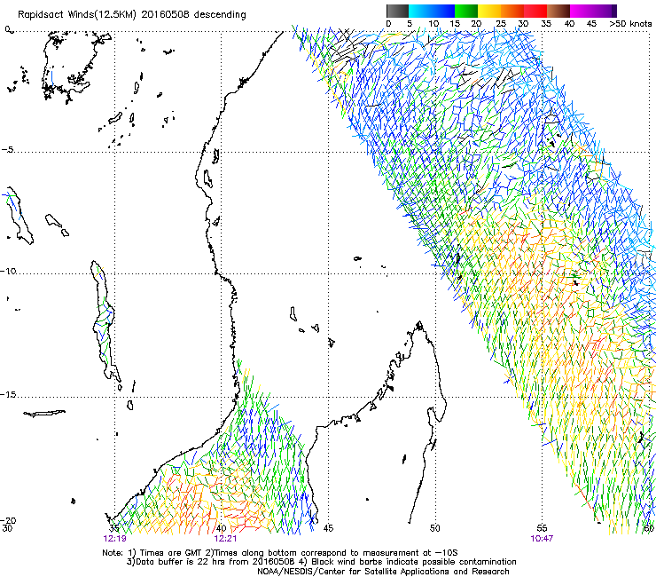Click the latitude label '-20' on left axis

pyautogui.click(x=8, y=520)
